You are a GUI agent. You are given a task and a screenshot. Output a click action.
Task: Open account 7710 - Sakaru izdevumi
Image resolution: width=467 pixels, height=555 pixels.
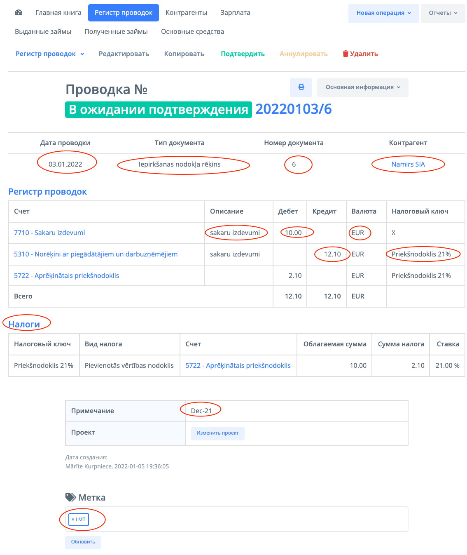[x=49, y=233]
